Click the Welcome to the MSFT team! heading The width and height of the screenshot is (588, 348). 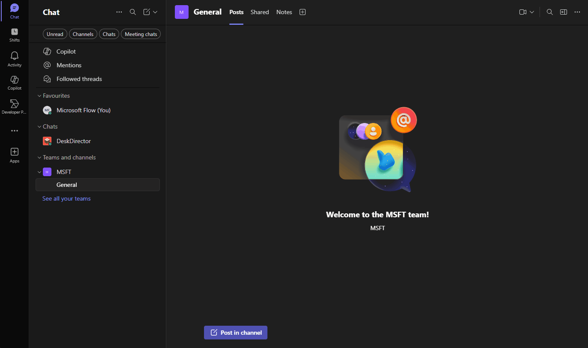[x=378, y=215]
